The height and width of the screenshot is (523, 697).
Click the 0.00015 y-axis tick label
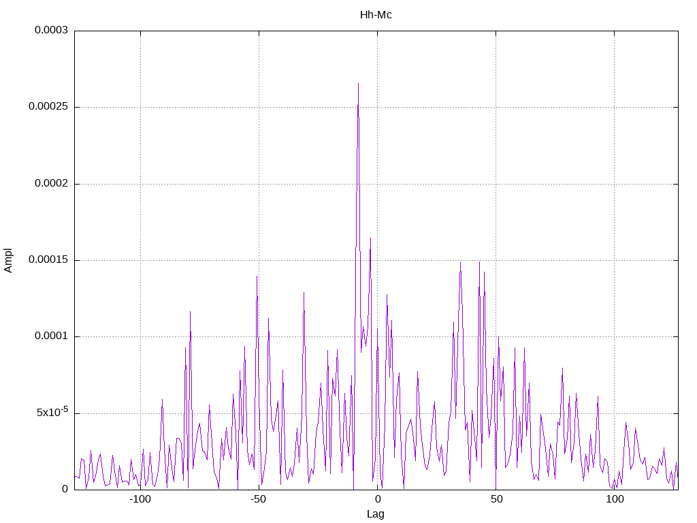48,259
